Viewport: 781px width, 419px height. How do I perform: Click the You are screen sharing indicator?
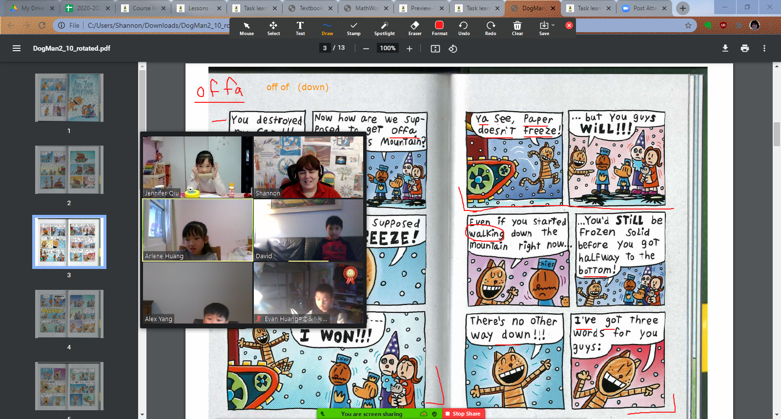click(372, 414)
